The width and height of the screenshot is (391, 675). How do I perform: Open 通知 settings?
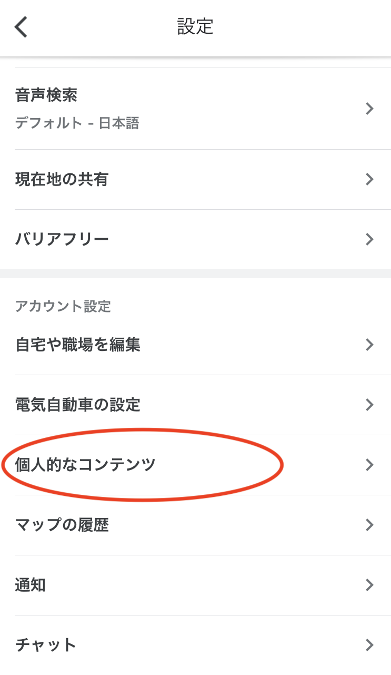click(31, 585)
